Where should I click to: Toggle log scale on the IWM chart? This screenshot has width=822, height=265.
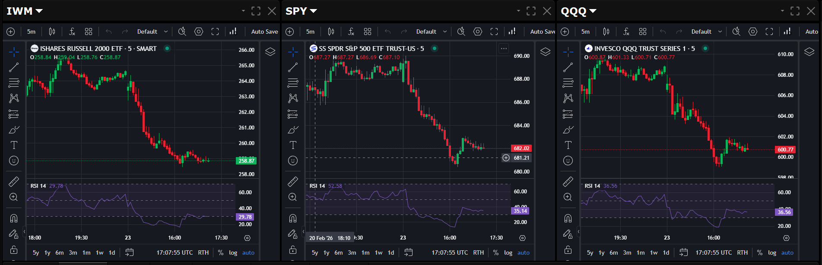pyautogui.click(x=233, y=252)
